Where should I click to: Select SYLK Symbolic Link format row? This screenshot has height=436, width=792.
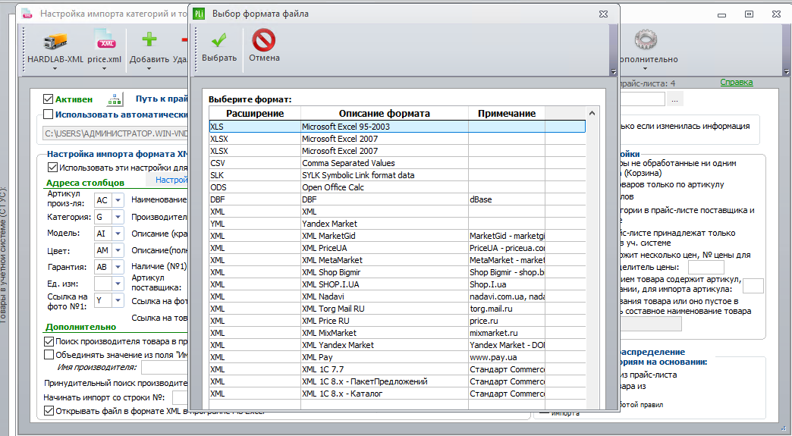click(x=397, y=175)
